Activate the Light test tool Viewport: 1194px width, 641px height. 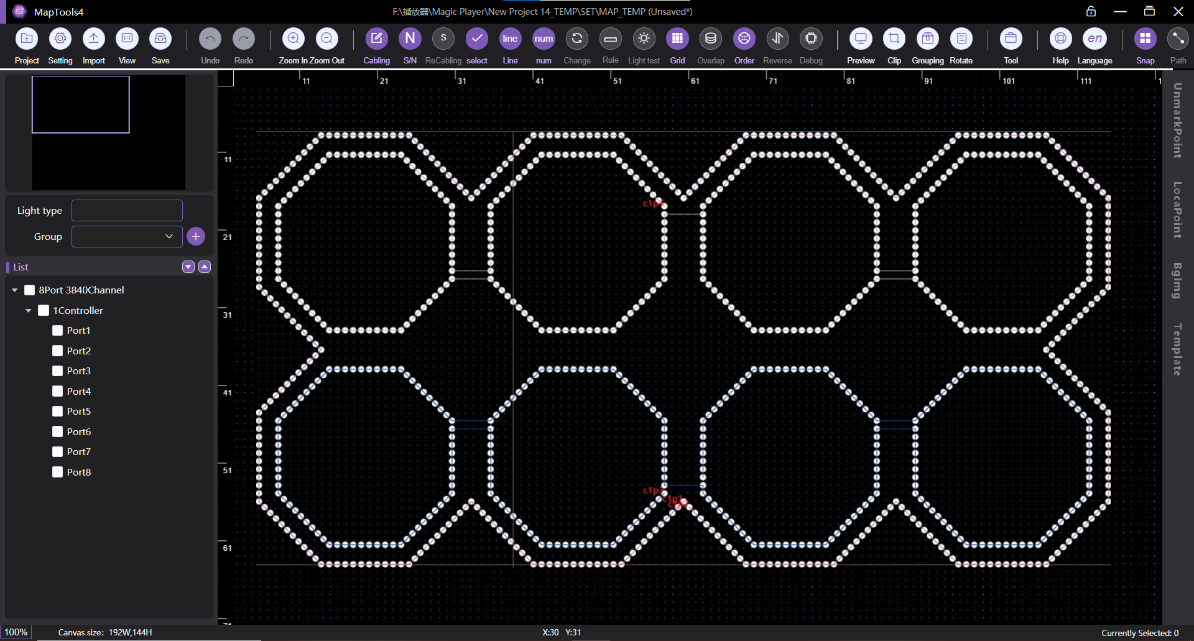(x=644, y=39)
